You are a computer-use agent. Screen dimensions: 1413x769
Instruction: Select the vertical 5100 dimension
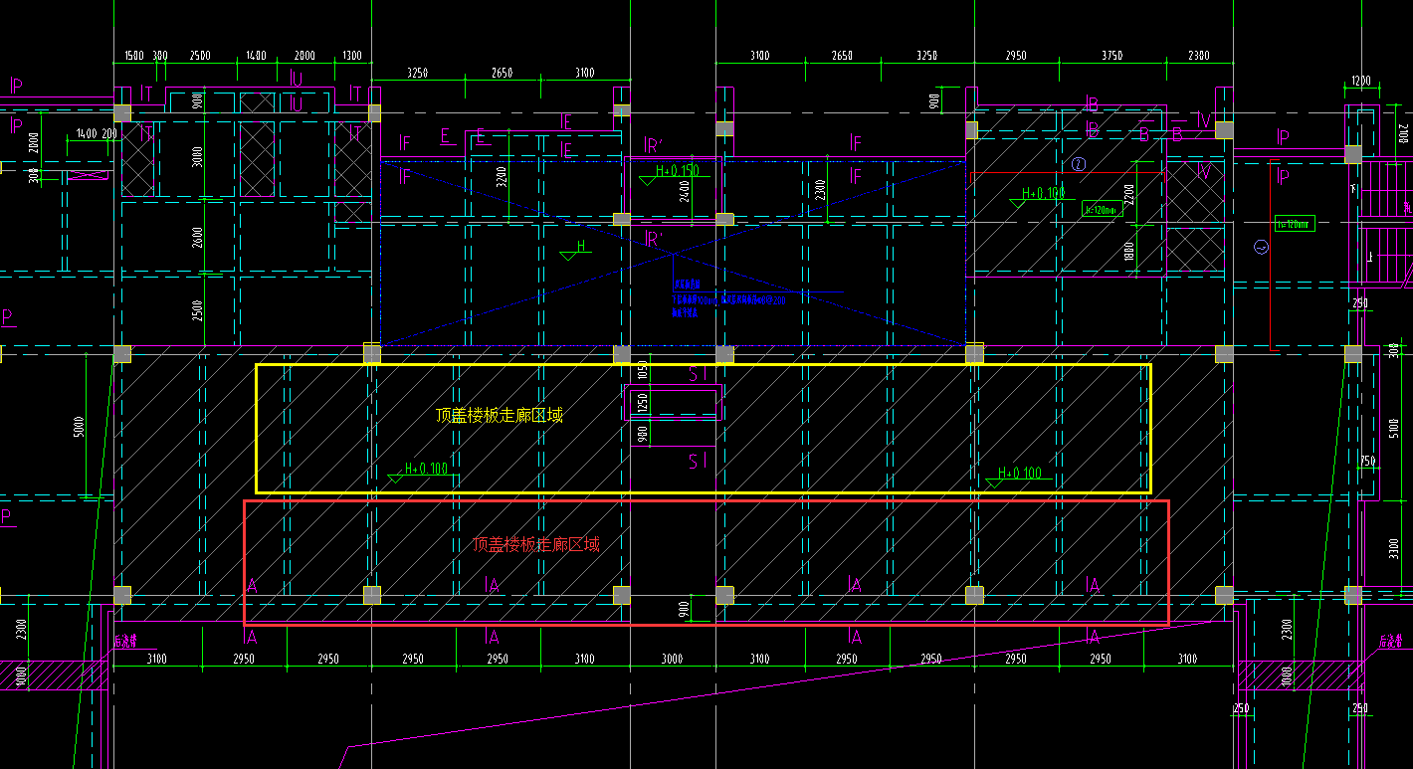(x=1394, y=430)
